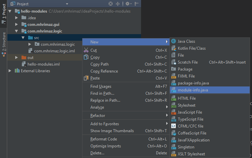Click the Scroll from Source target icon
This screenshot has height=158, width=252.
click(111, 4)
